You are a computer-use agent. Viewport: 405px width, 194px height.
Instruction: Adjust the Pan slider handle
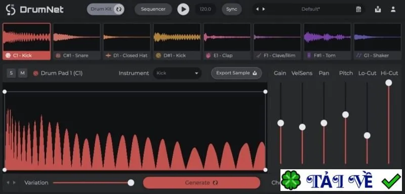[324, 123]
